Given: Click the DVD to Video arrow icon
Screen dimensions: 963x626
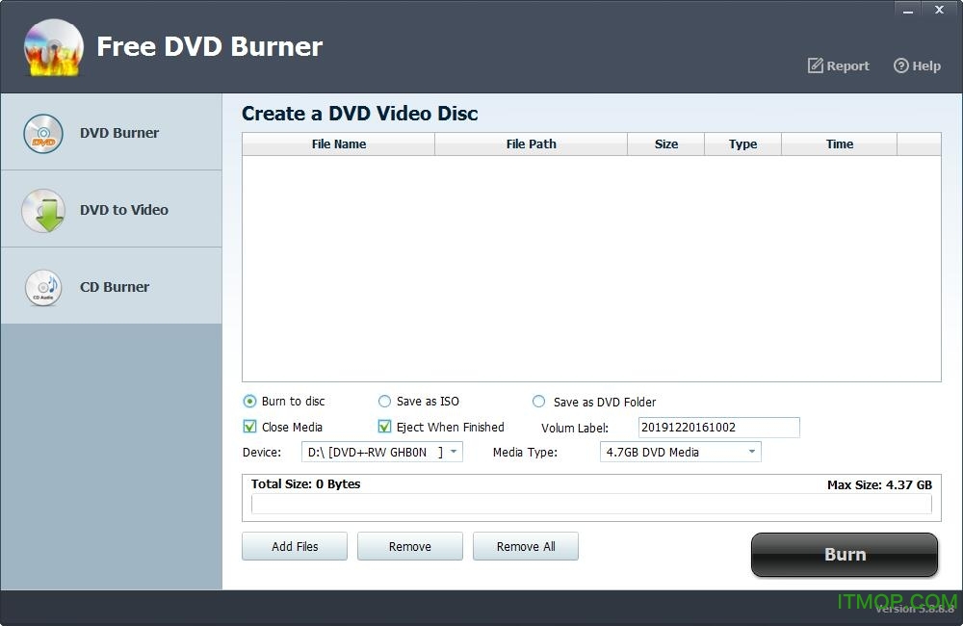Looking at the screenshot, I should coord(43,211).
